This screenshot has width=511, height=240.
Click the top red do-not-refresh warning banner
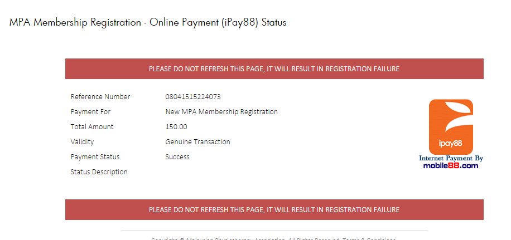[x=274, y=69]
